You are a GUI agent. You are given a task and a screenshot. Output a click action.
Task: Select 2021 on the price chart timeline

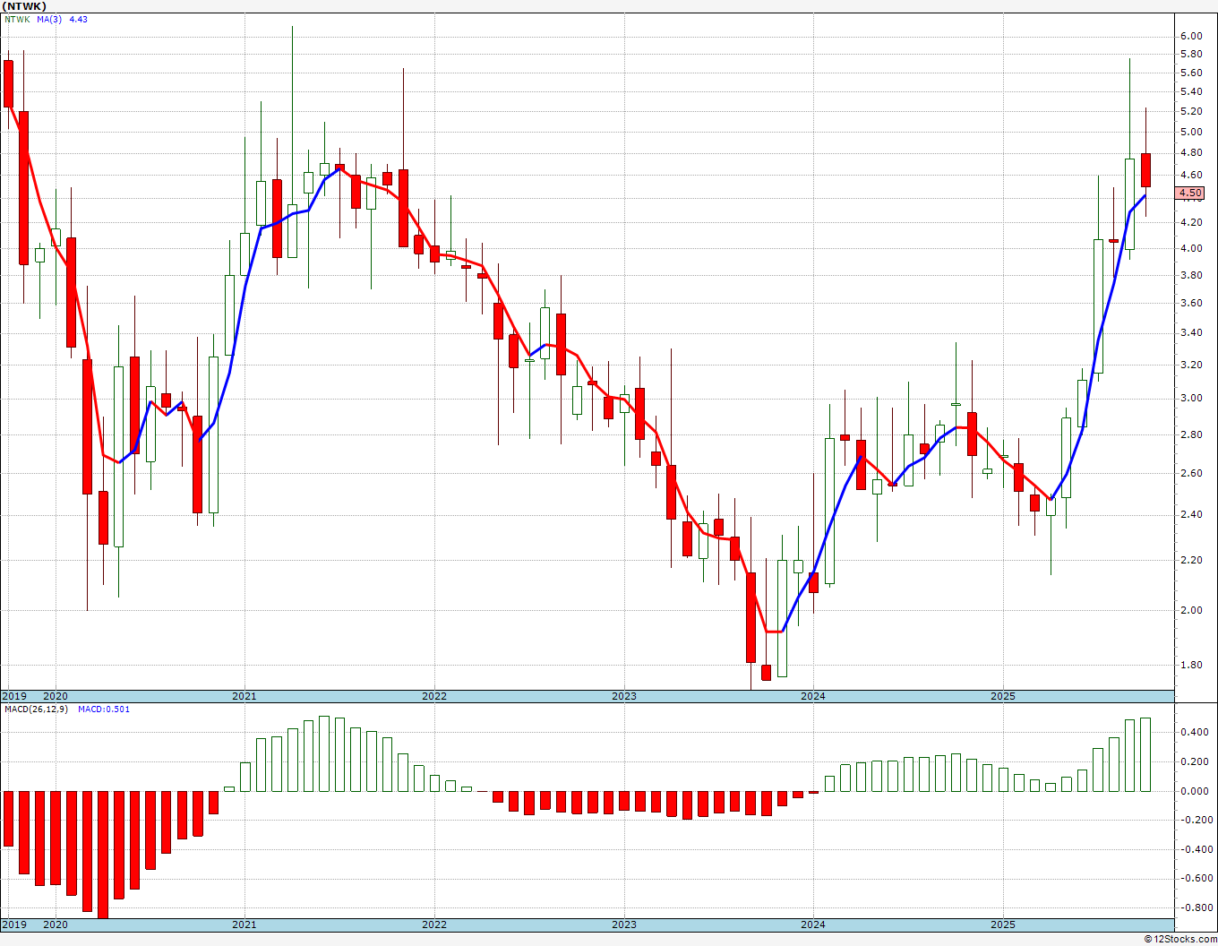(244, 696)
